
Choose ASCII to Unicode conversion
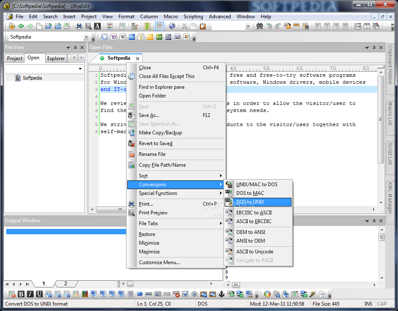point(258,252)
